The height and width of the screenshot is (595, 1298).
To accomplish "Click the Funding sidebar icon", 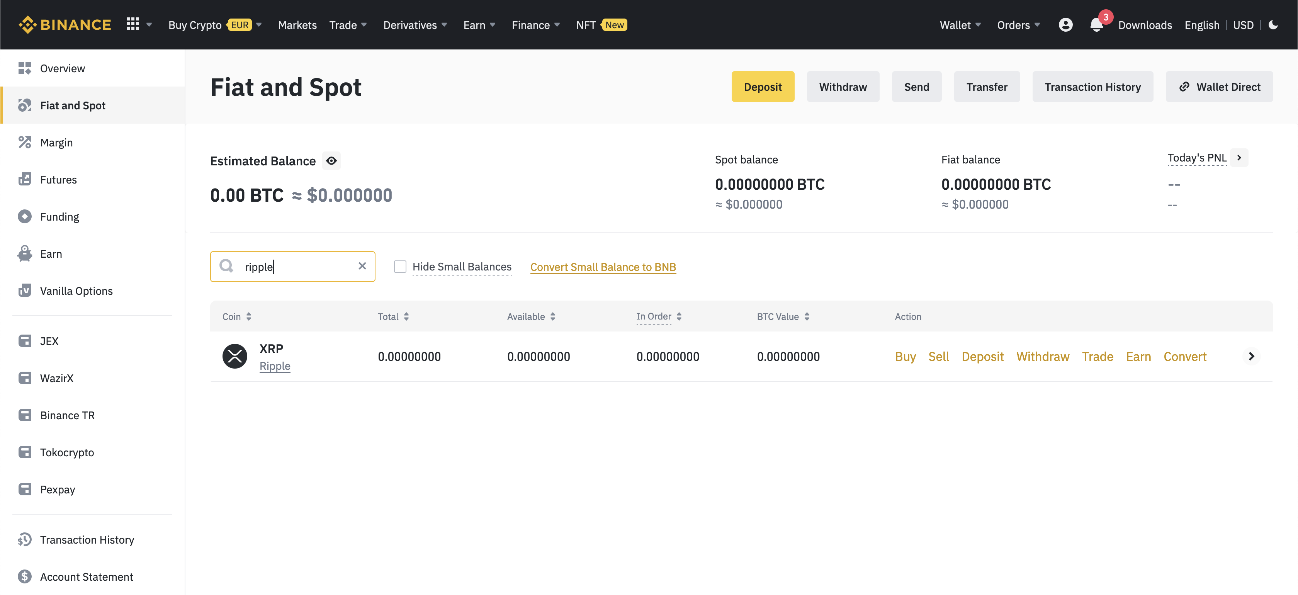I will tap(24, 216).
